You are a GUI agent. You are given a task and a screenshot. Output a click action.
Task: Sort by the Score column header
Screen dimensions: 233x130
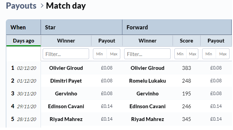point(186,41)
